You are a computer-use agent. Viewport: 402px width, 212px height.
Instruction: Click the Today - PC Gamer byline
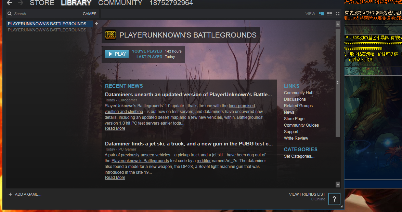pyautogui.click(x=120, y=149)
